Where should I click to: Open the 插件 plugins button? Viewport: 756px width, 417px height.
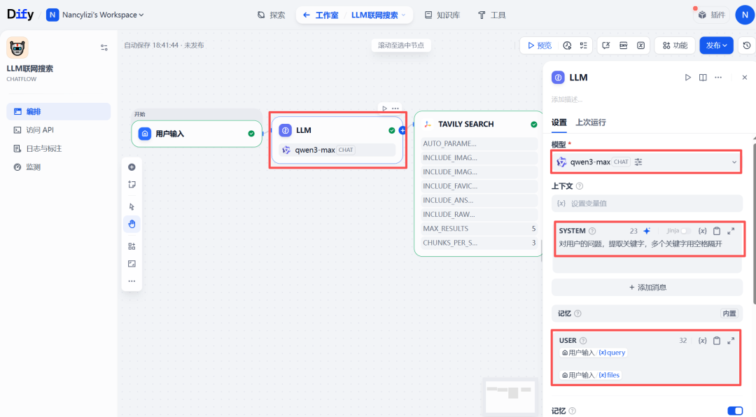coord(712,15)
